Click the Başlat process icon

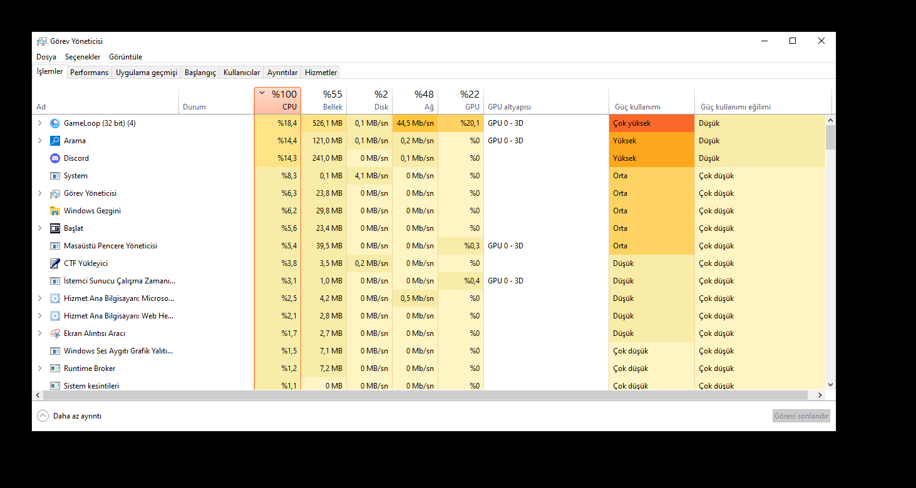tap(55, 228)
